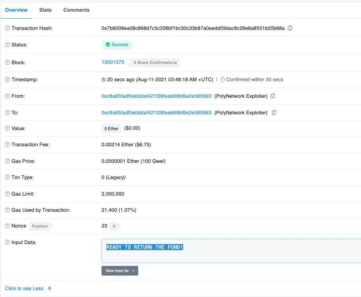Click the 0.00214 Ether ($6.75) fee value
Image resolution: width=361 pixels, height=297 pixels.
(126, 145)
